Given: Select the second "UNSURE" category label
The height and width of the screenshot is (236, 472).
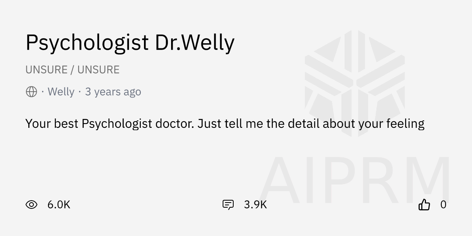Looking at the screenshot, I should tap(98, 70).
